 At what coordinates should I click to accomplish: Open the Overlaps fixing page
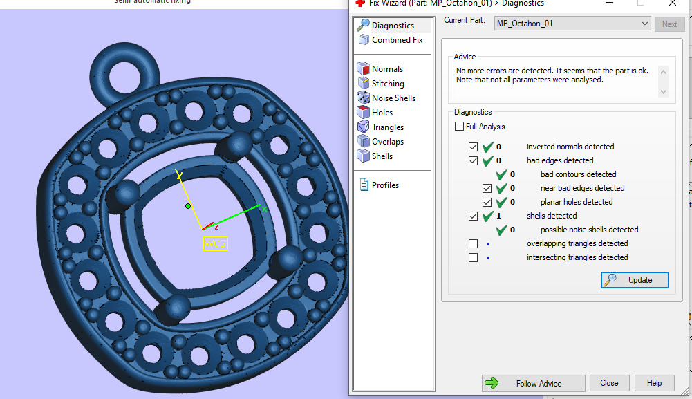[381, 142]
